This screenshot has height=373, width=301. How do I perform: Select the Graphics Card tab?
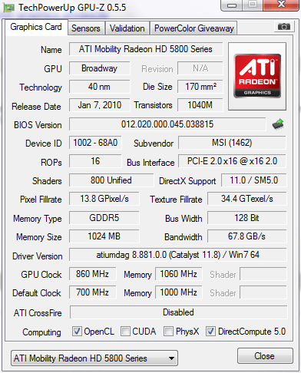coord(36,27)
